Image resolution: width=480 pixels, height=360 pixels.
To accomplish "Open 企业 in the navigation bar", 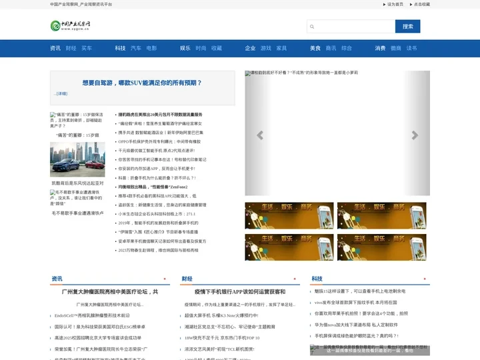I will click(x=250, y=48).
